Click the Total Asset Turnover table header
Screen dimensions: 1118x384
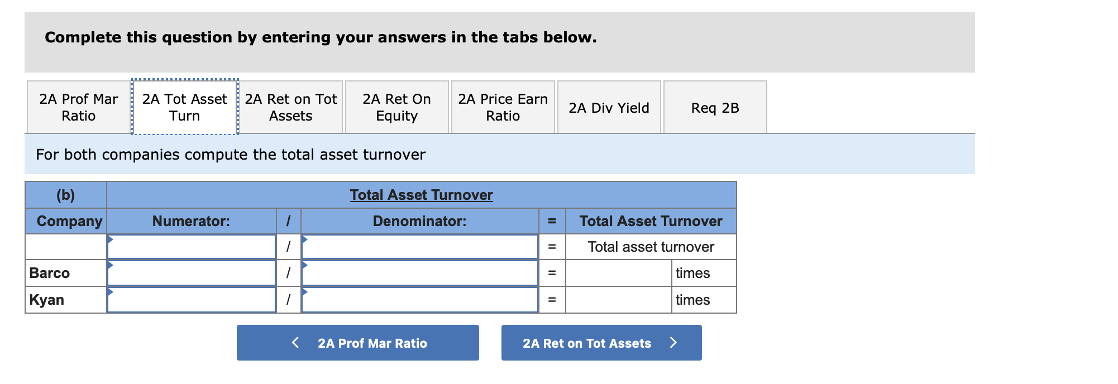click(x=421, y=195)
